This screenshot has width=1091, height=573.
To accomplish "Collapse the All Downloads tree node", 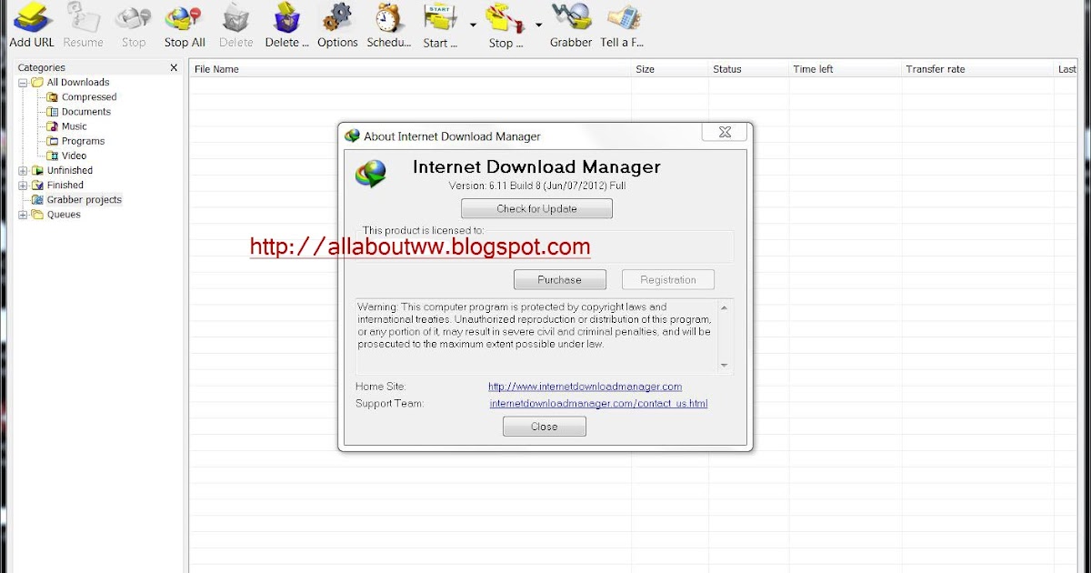I will click(23, 82).
